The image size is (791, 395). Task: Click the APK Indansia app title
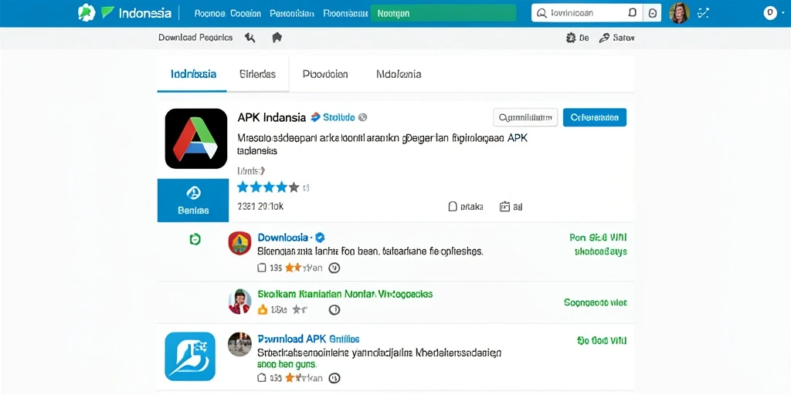[271, 117]
